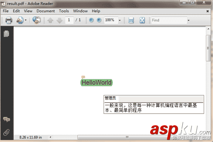Screen dimensions: 213x142
Task: Expand the collaborate icon dropdown arrow
Action: coord(26,20)
